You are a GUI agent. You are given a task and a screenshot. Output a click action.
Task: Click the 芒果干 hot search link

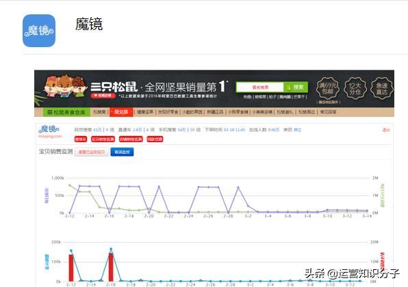tap(299, 97)
